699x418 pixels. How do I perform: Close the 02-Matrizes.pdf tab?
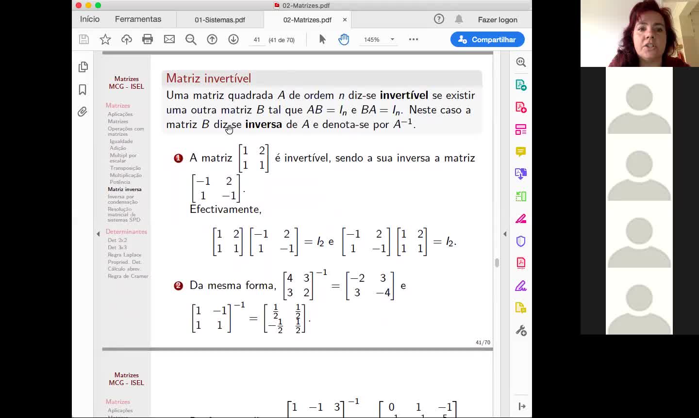pos(345,20)
